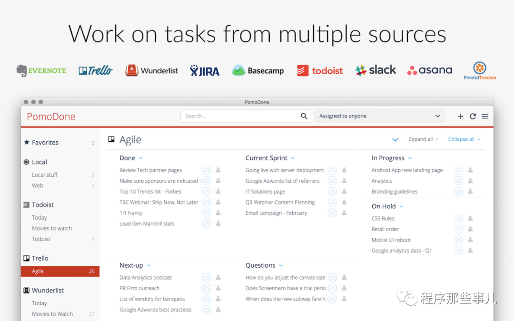Collapse the Current Sprint chevron

(293, 158)
